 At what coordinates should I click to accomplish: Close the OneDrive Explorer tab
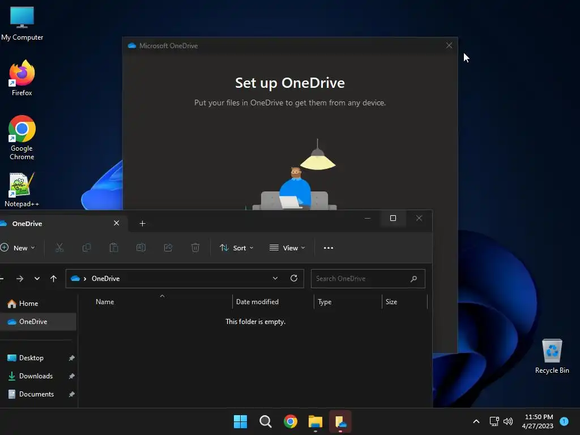(x=117, y=223)
